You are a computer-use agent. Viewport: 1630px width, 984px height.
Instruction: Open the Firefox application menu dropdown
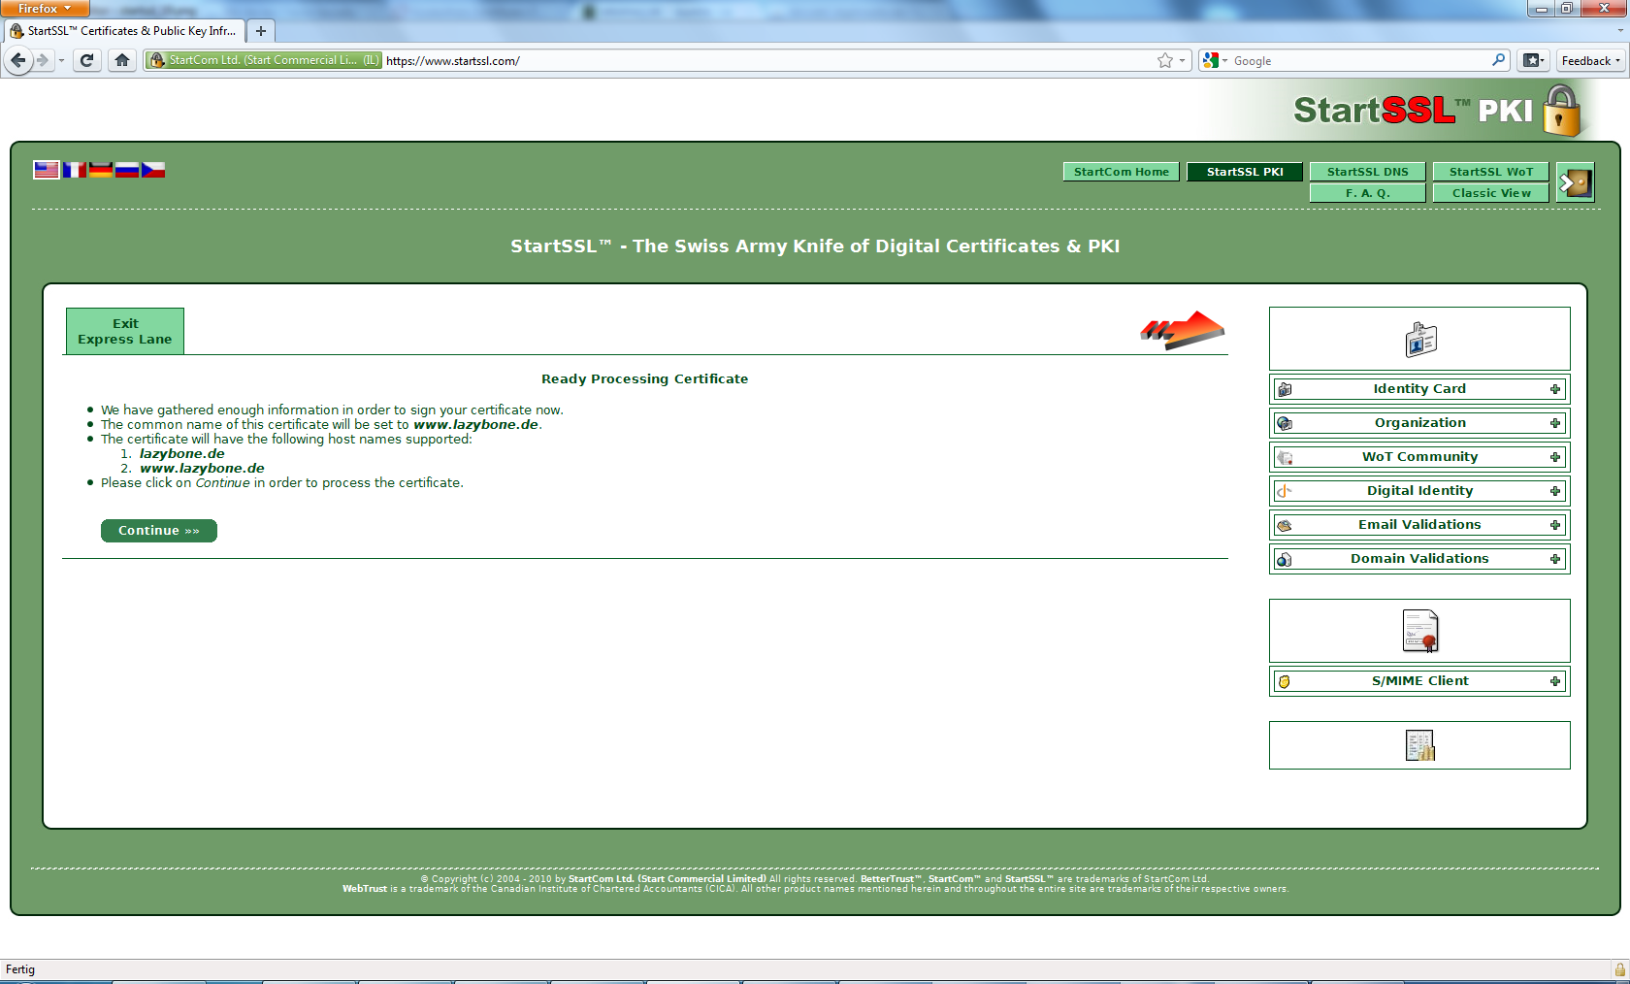(x=45, y=8)
